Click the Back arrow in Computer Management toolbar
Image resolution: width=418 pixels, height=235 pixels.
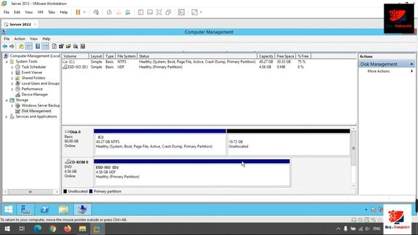click(x=5, y=46)
